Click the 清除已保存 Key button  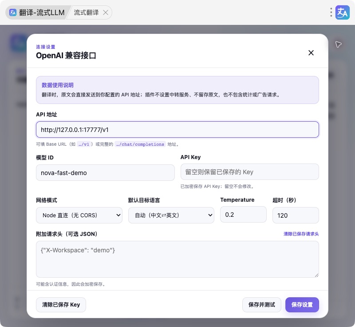click(61, 305)
